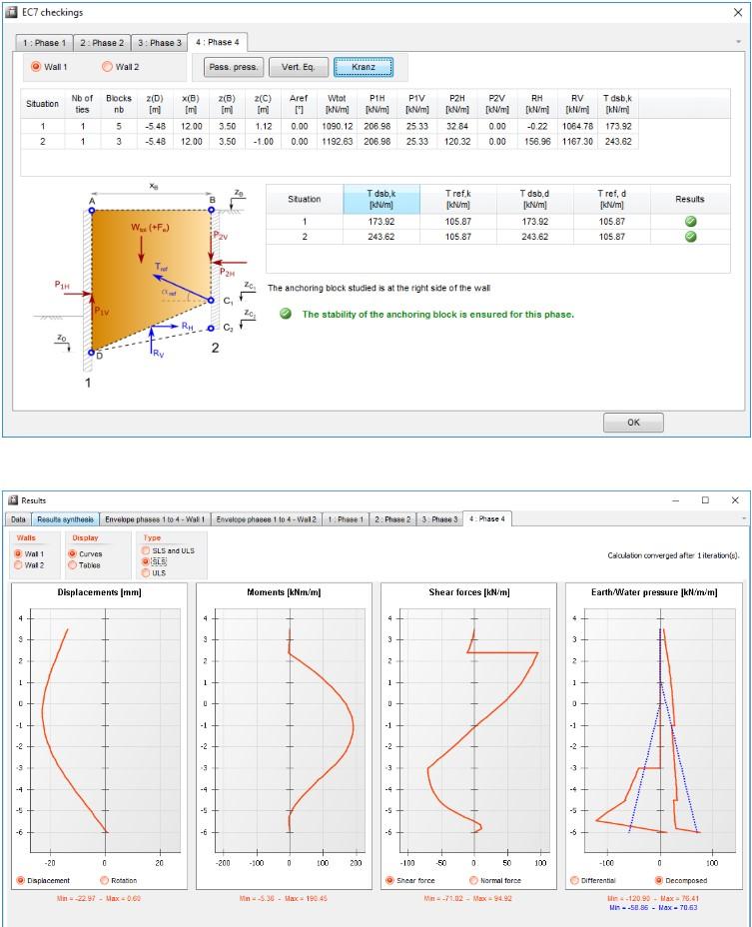The image size is (752, 927).
Task: Click the T ref, d column header
Action: pos(612,199)
